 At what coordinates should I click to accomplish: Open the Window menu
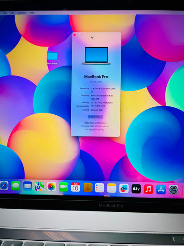[22, 13]
